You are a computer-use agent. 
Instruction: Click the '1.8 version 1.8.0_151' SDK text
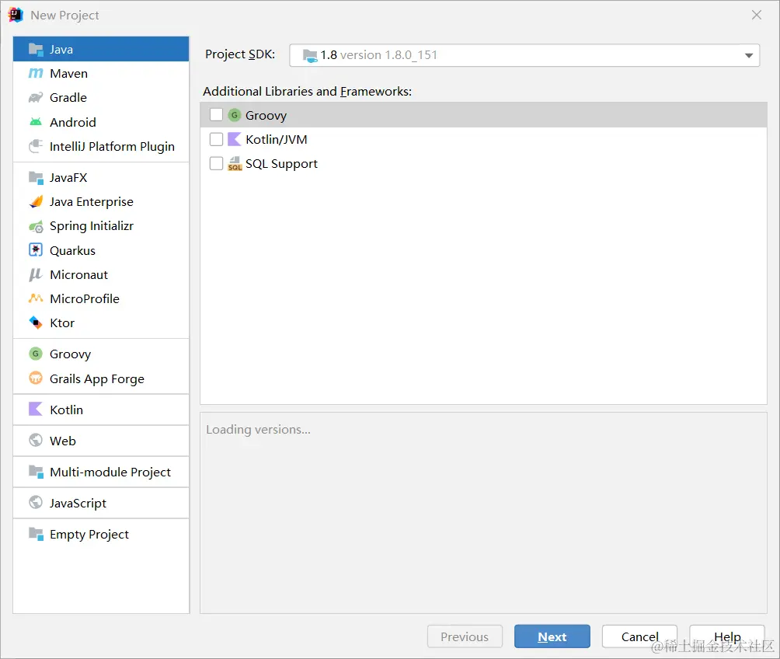point(378,54)
